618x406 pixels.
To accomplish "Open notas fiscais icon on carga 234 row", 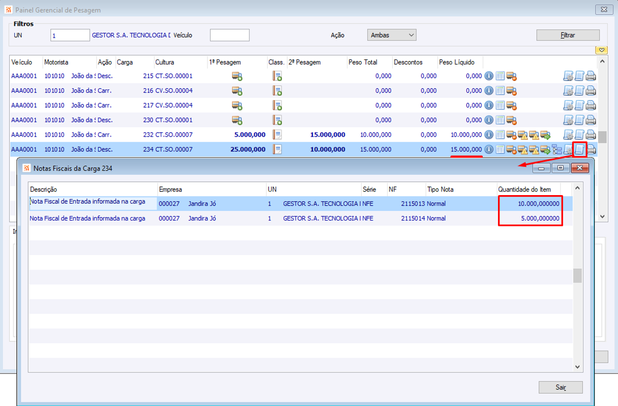I will coord(579,150).
